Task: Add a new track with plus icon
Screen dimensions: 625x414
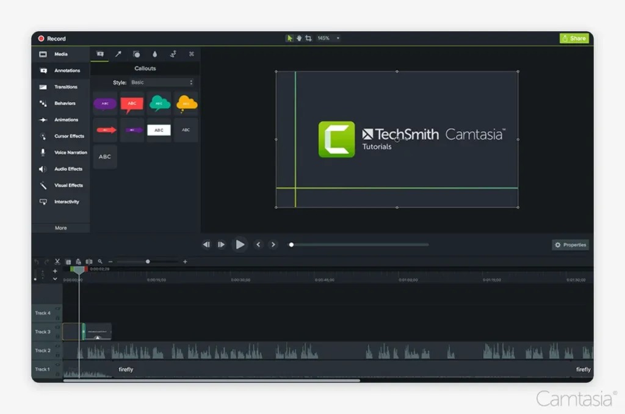Action: point(55,271)
